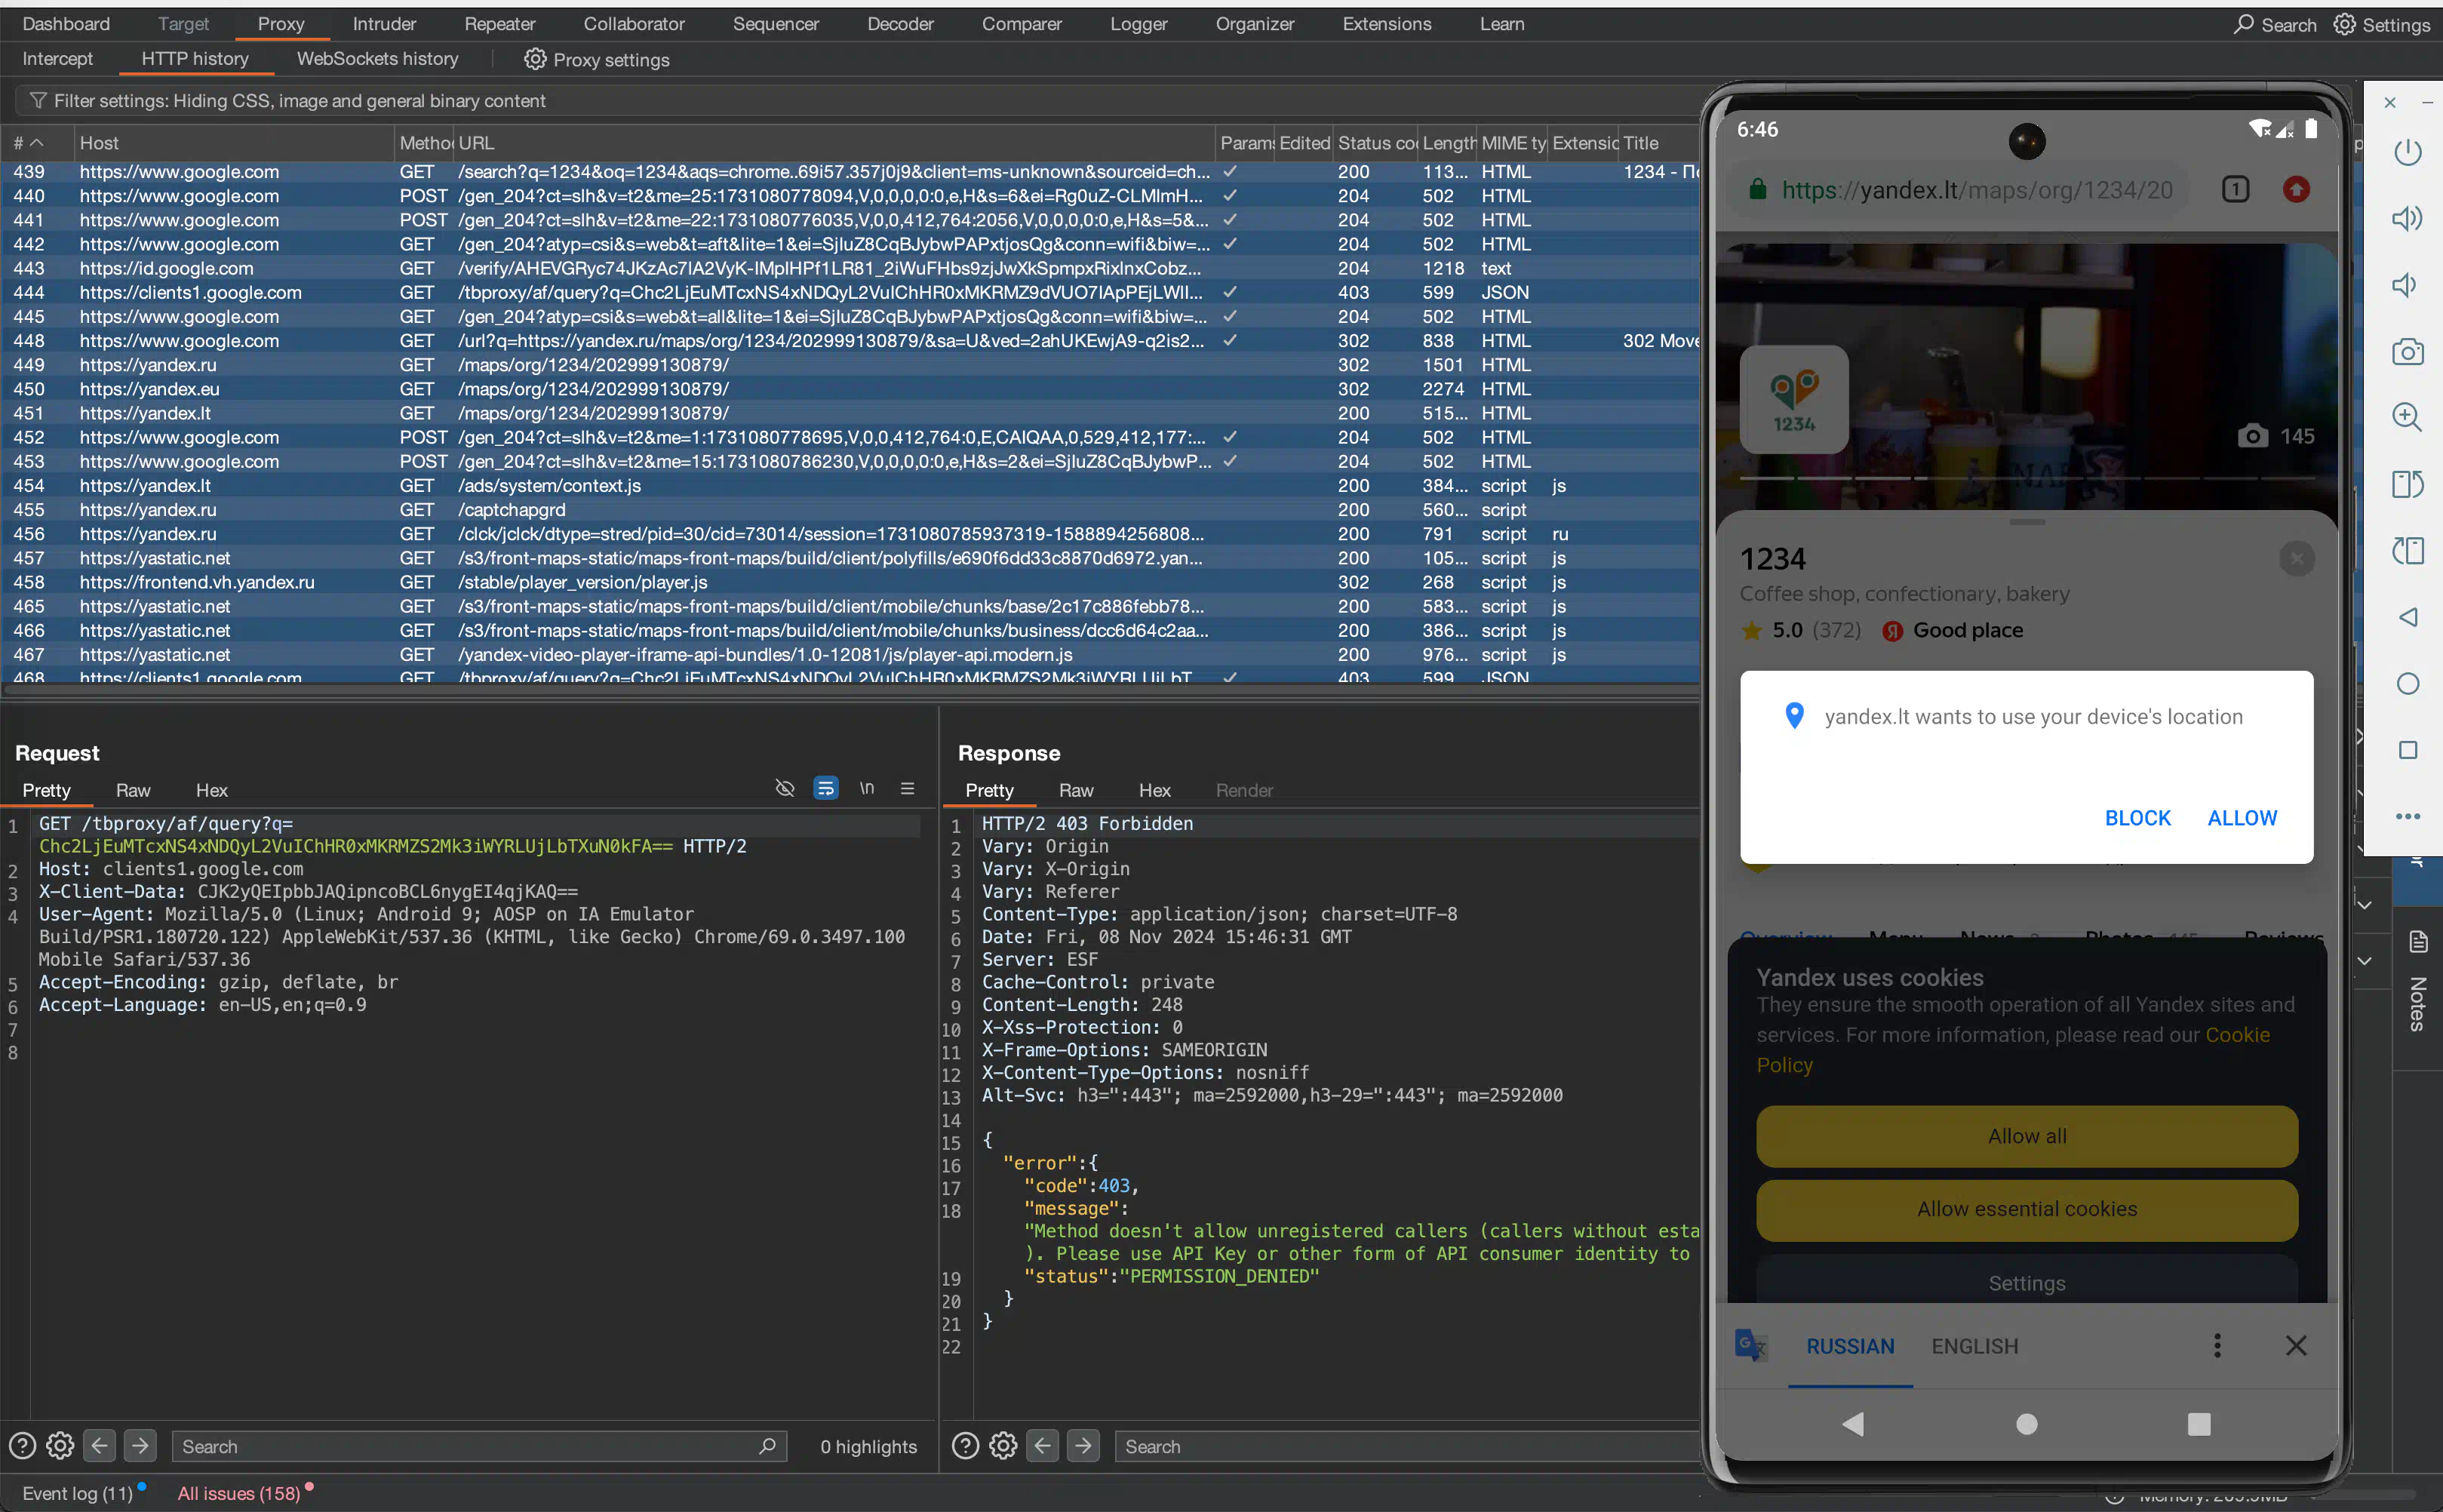Click the settings gear under Request panel
Viewport: 2443px width, 1512px height.
60,1445
